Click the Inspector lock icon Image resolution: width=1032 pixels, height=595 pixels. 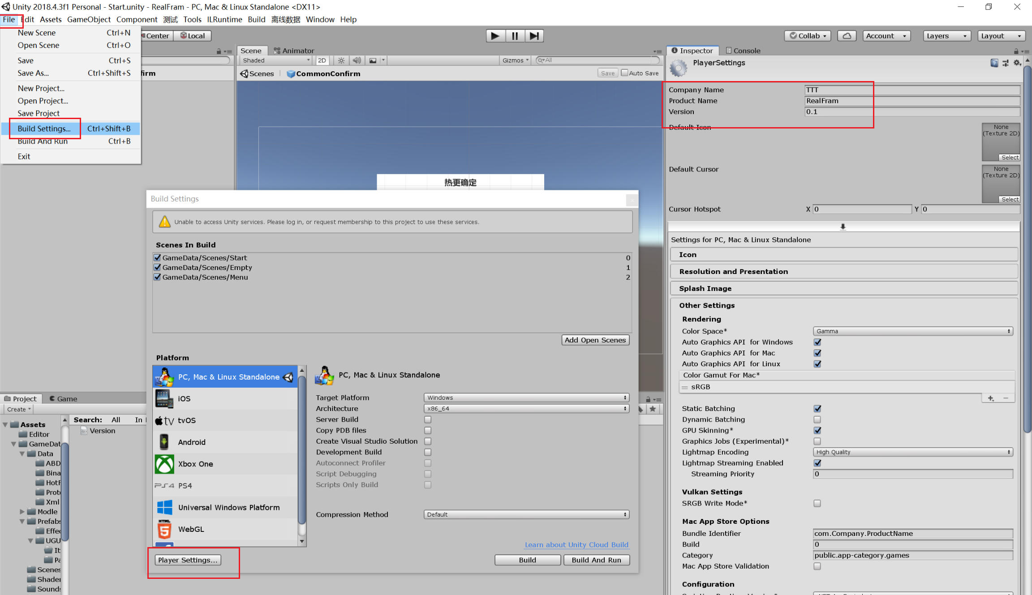(1016, 51)
